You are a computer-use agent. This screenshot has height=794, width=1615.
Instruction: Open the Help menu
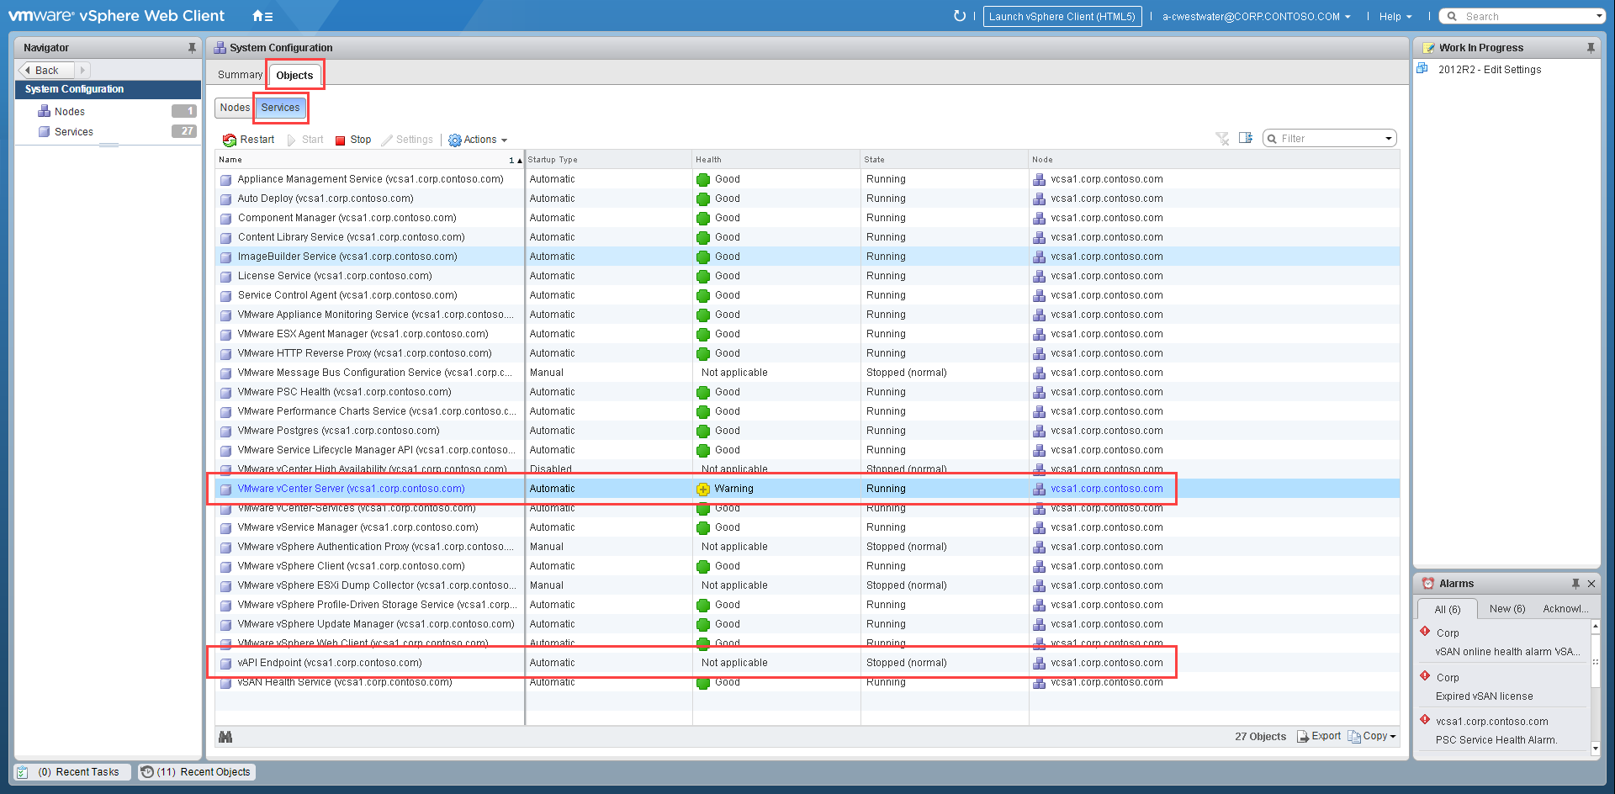[x=1395, y=16]
